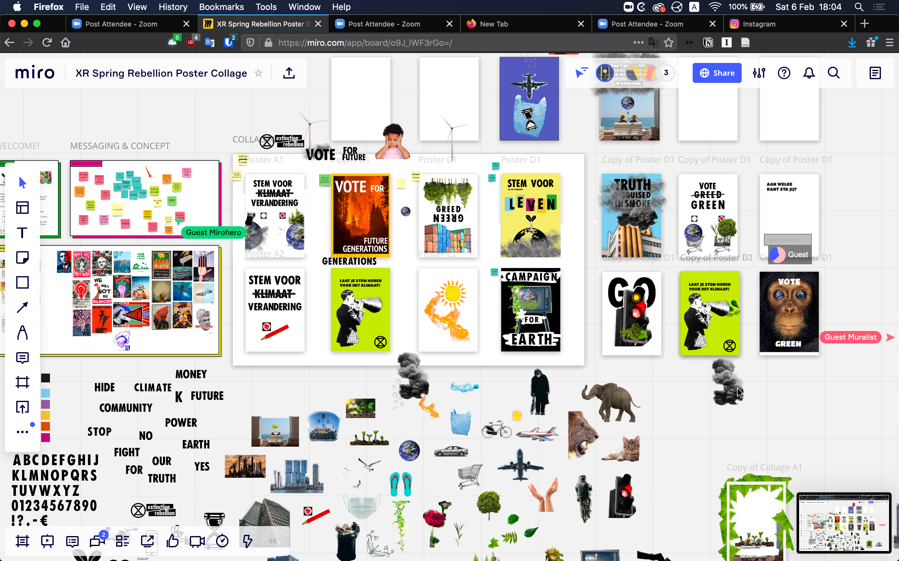This screenshot has width=899, height=561.
Task: Open Wi-Fi status menu
Action: pos(715,7)
